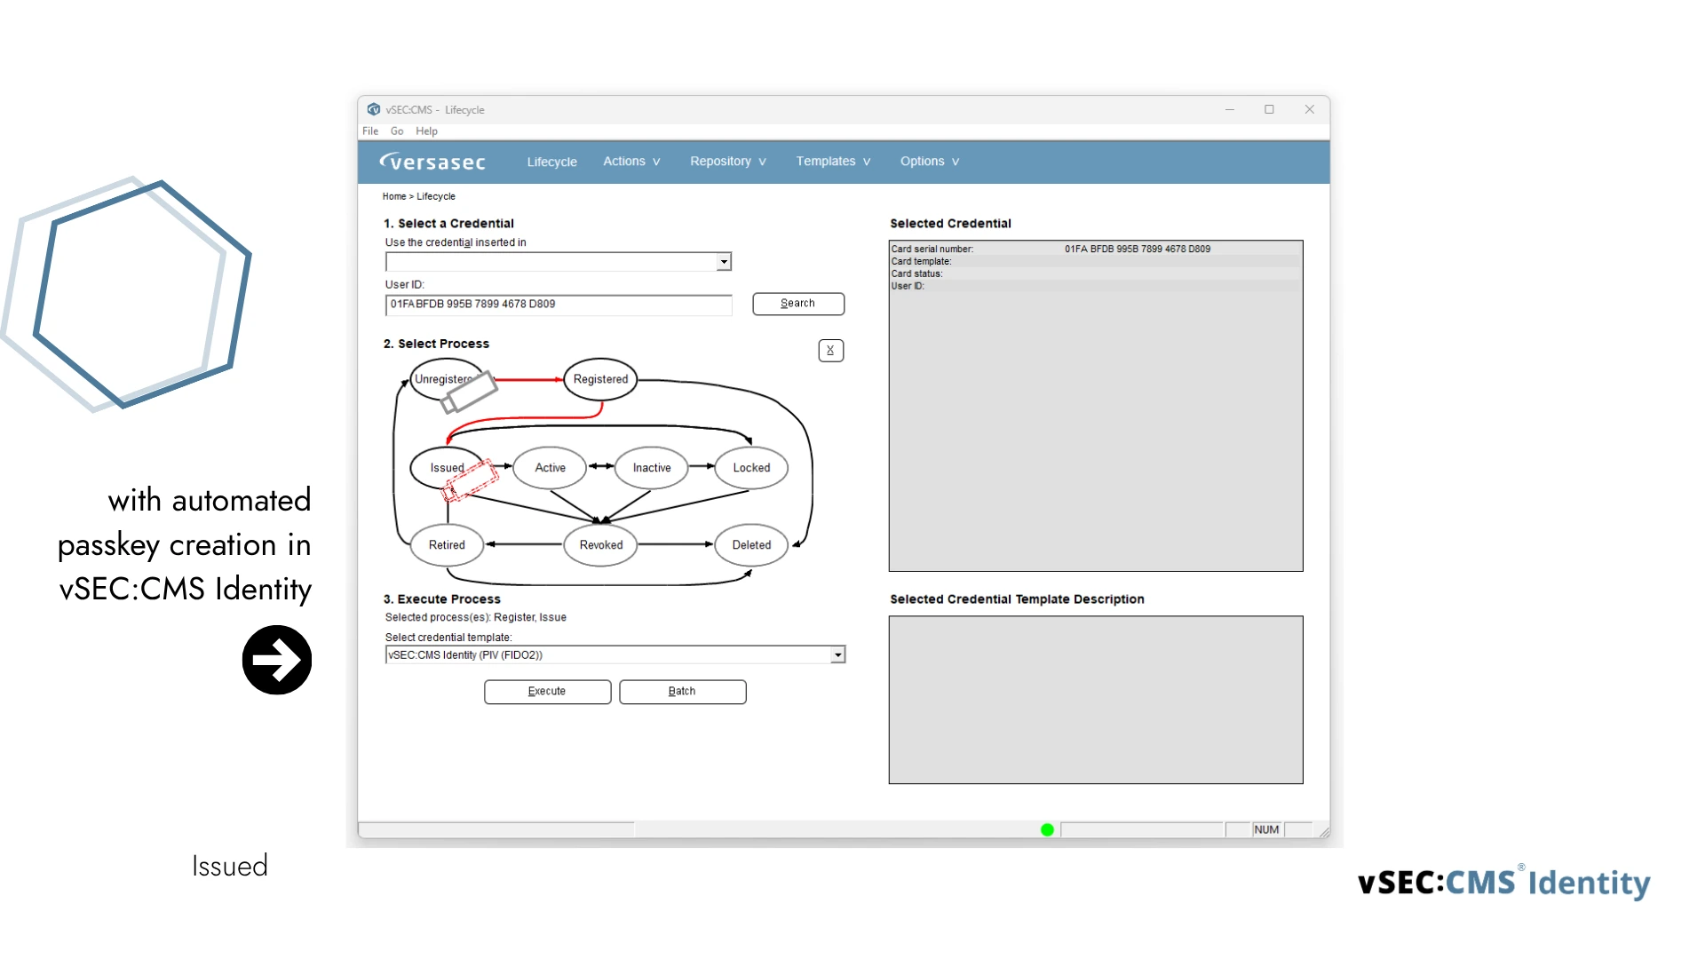The height and width of the screenshot is (959, 1705).
Task: Select the Registered state node
Action: pos(600,379)
